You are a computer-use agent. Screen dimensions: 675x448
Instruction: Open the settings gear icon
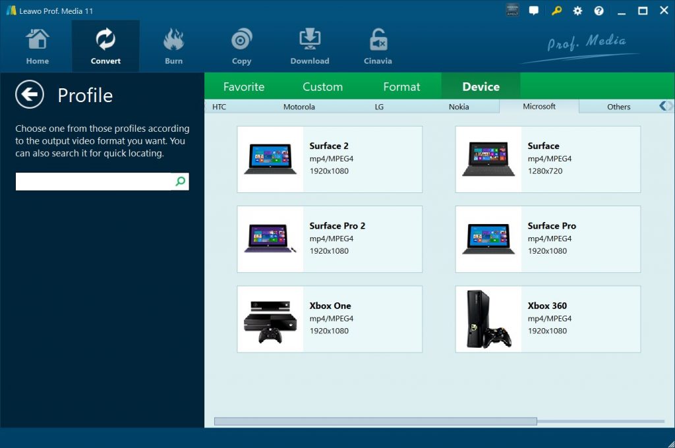tap(577, 11)
